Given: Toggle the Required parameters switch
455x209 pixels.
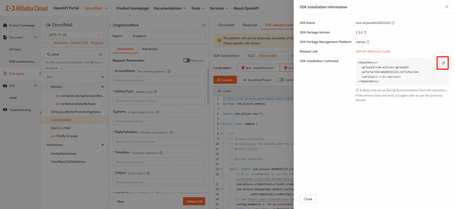Looking at the screenshot, I should [187, 60].
